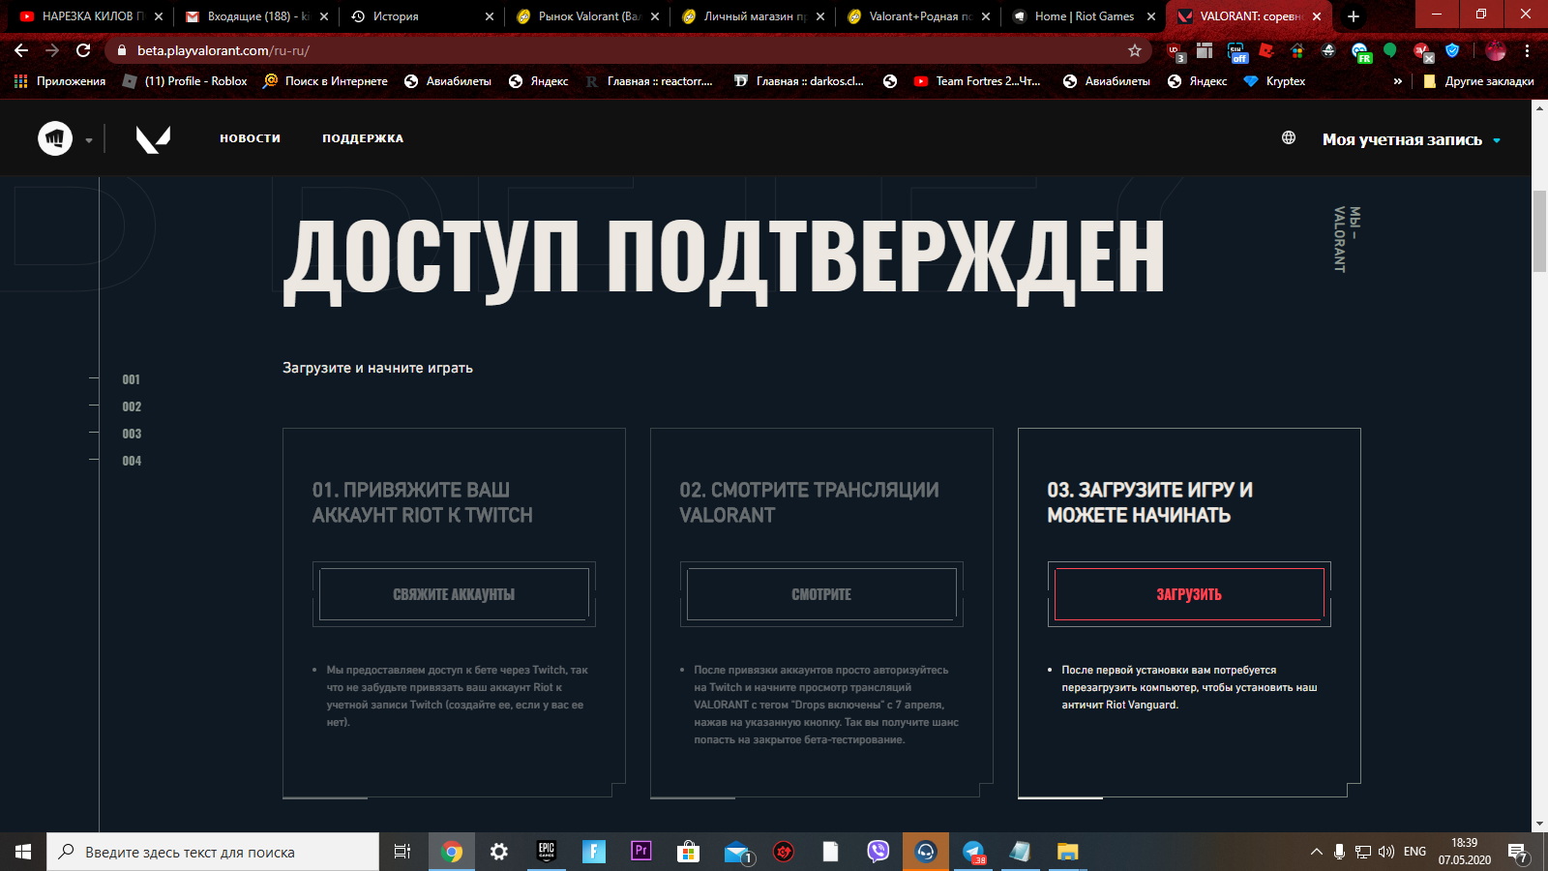Screen dimensions: 1548x871
Task: Open the Mail app on taskbar
Action: [737, 852]
